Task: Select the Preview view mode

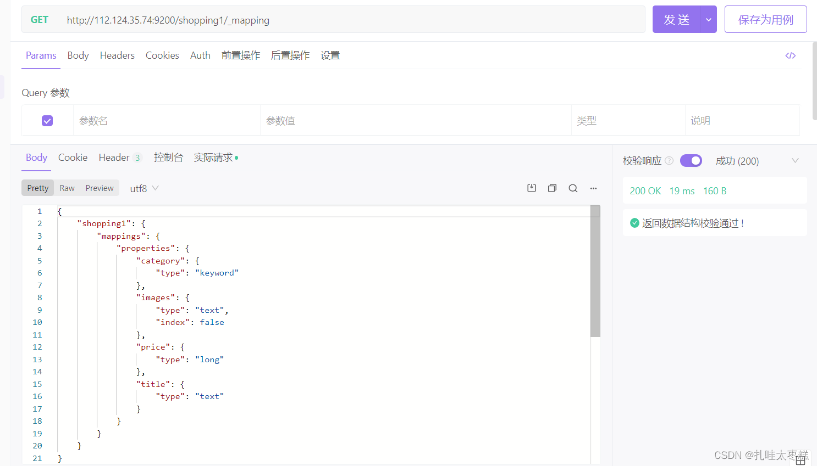Action: [x=100, y=188]
